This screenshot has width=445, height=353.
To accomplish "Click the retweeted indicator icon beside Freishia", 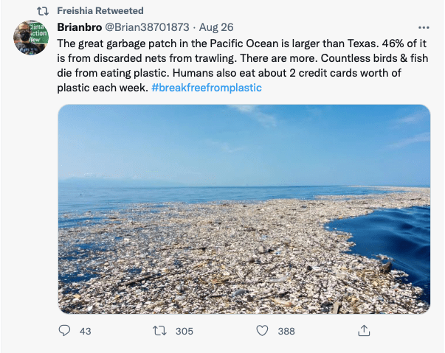I will coord(45,11).
